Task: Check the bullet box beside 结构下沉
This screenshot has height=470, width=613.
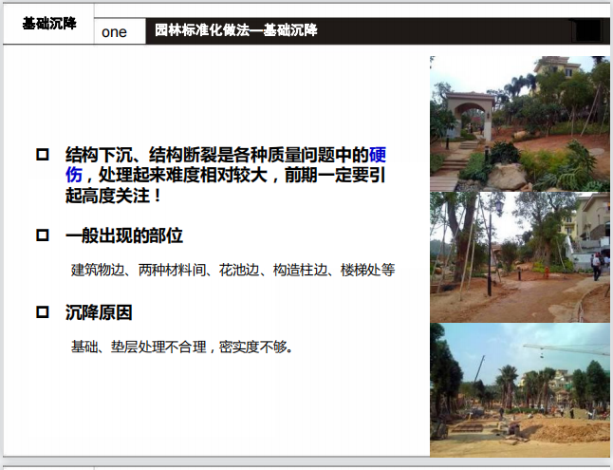Action: [x=42, y=154]
